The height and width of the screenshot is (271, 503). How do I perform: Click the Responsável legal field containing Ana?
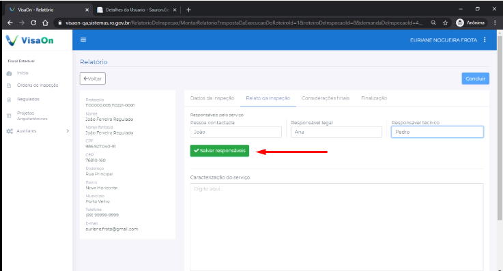(x=336, y=132)
